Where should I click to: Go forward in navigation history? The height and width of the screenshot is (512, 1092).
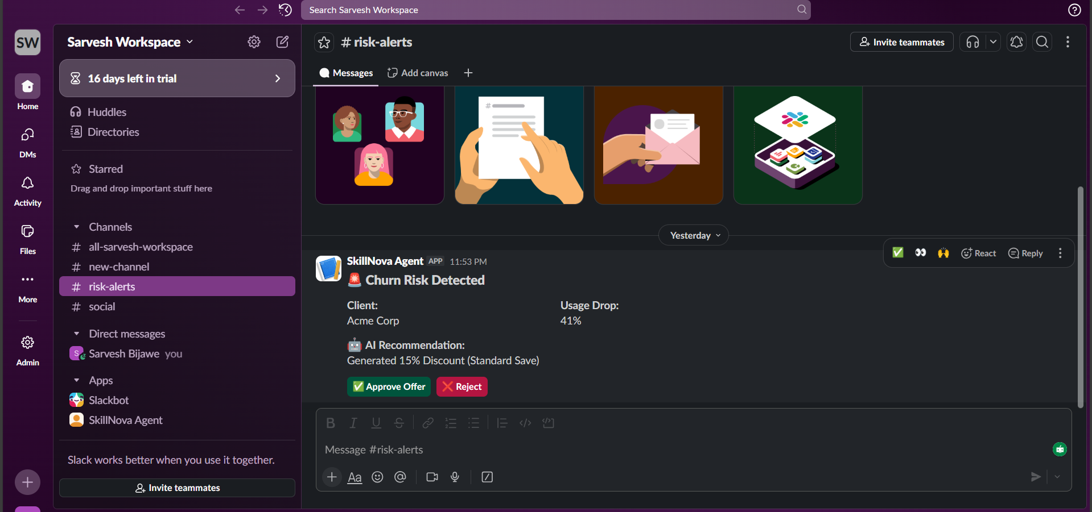[x=262, y=10]
